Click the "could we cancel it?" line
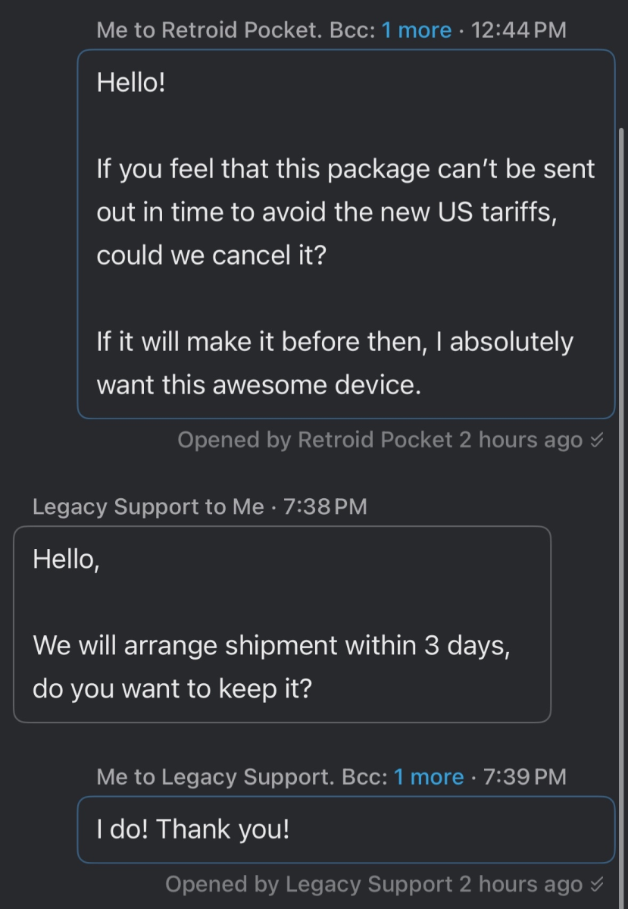The width and height of the screenshot is (628, 909). 211,255
